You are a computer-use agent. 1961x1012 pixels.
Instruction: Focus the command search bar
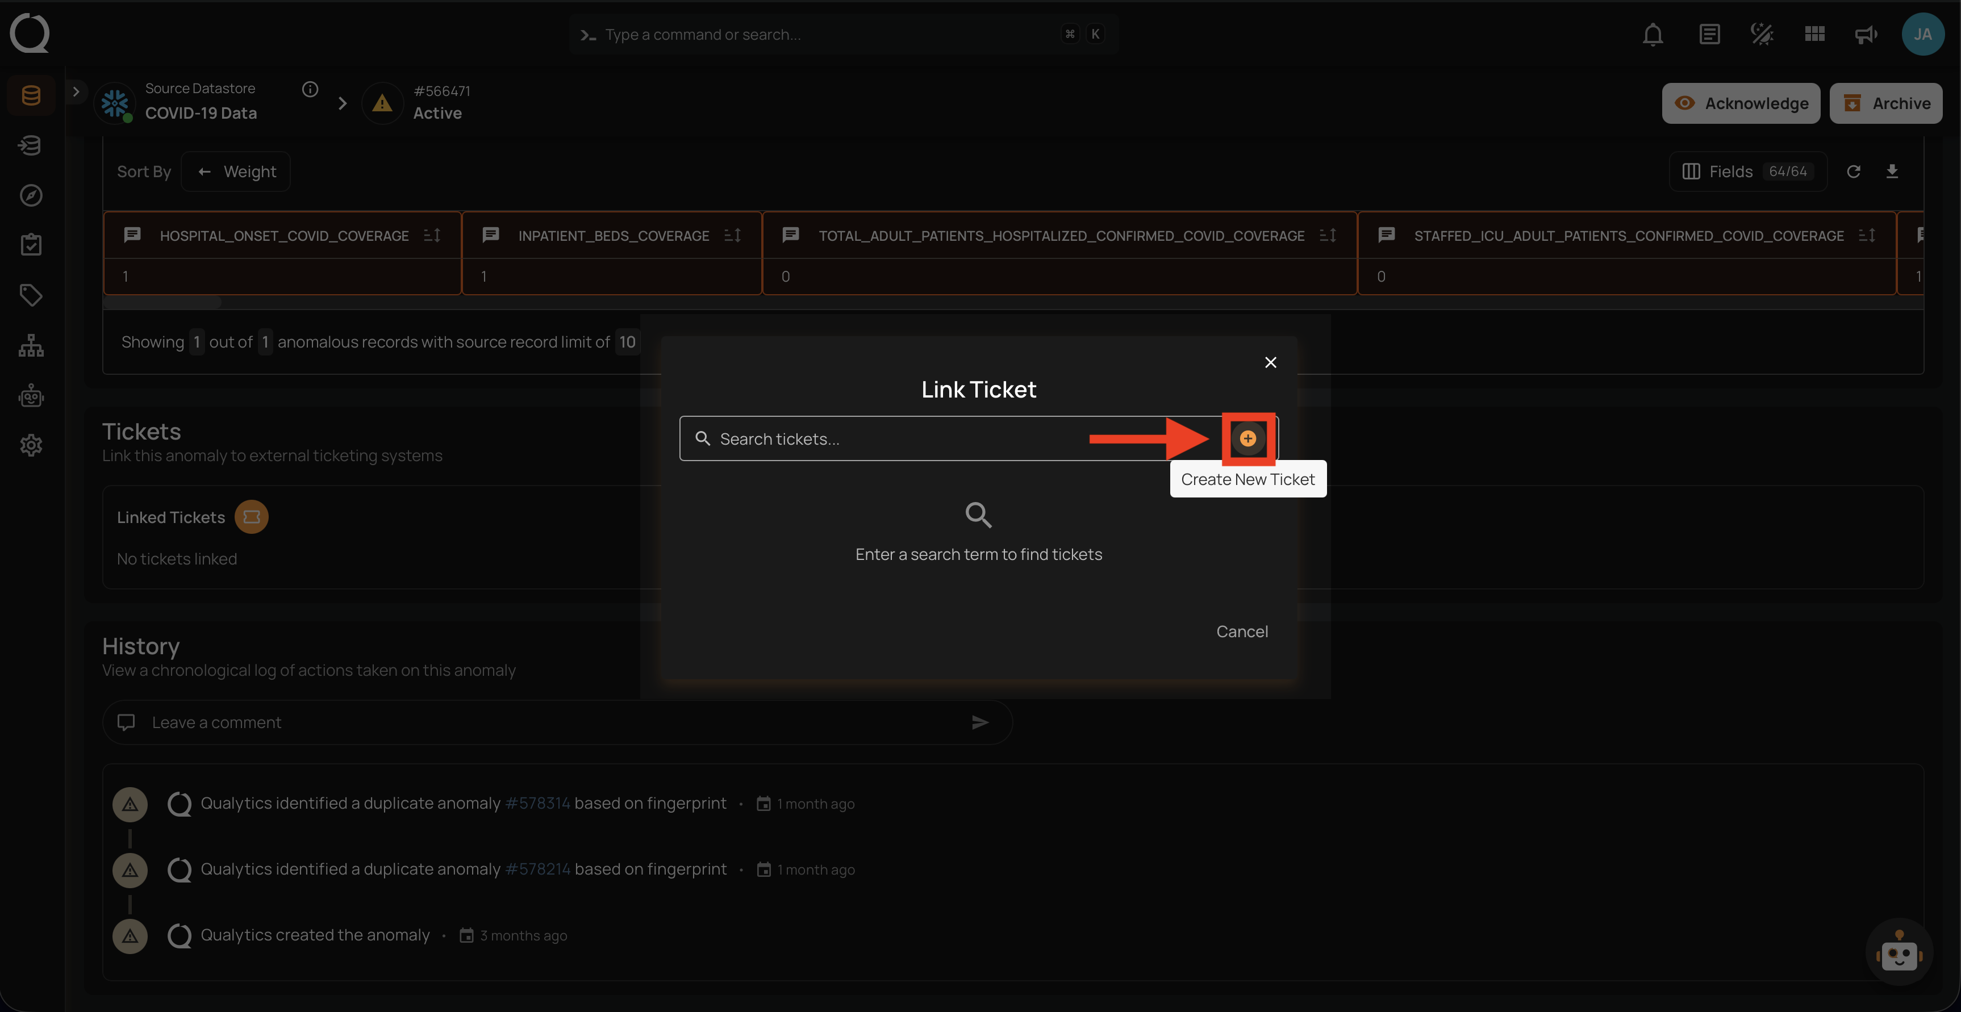point(844,34)
